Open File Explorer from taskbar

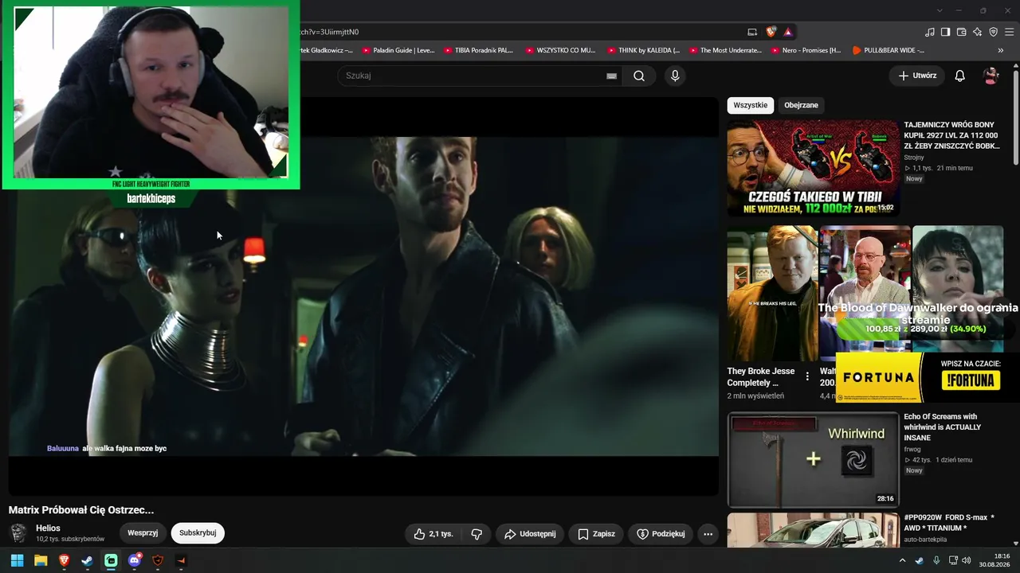pyautogui.click(x=41, y=560)
